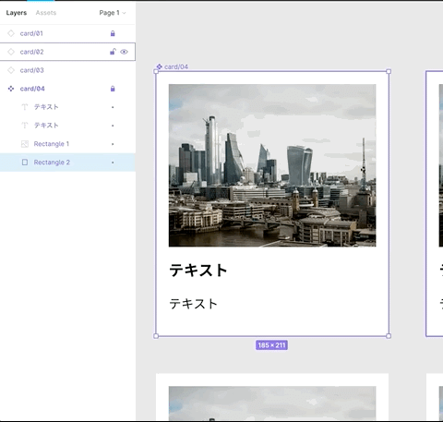The height and width of the screenshot is (422, 443).
Task: Click the regular テキスト body text in card/04
Action: pyautogui.click(x=194, y=304)
